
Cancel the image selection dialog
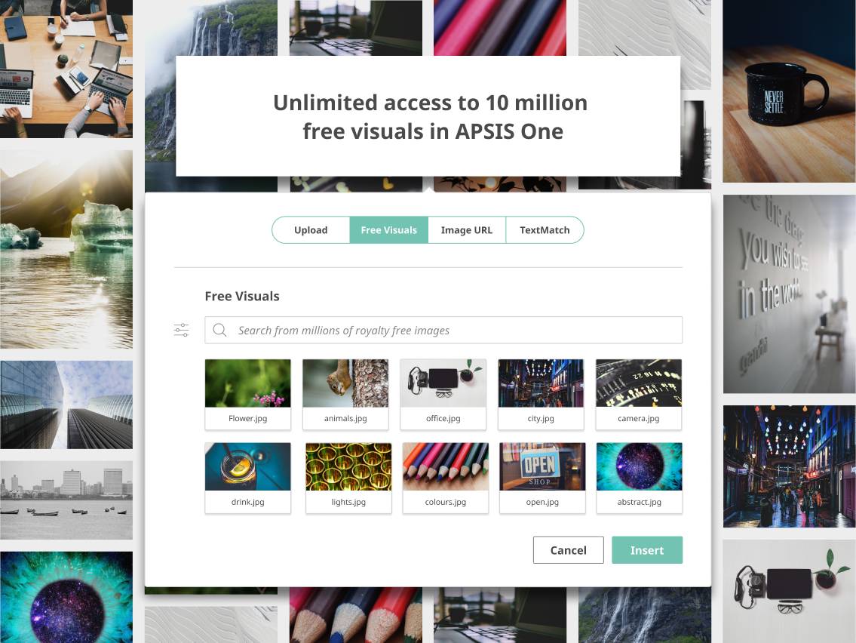569,549
